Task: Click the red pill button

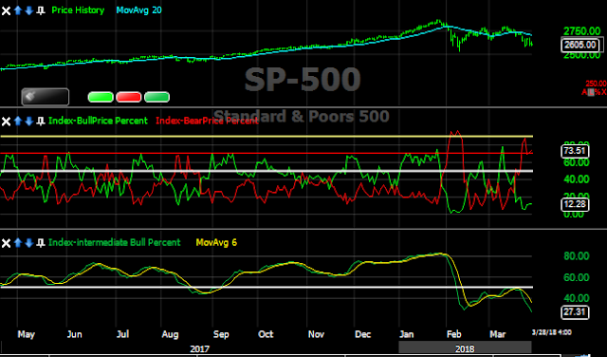Action: 129,97
